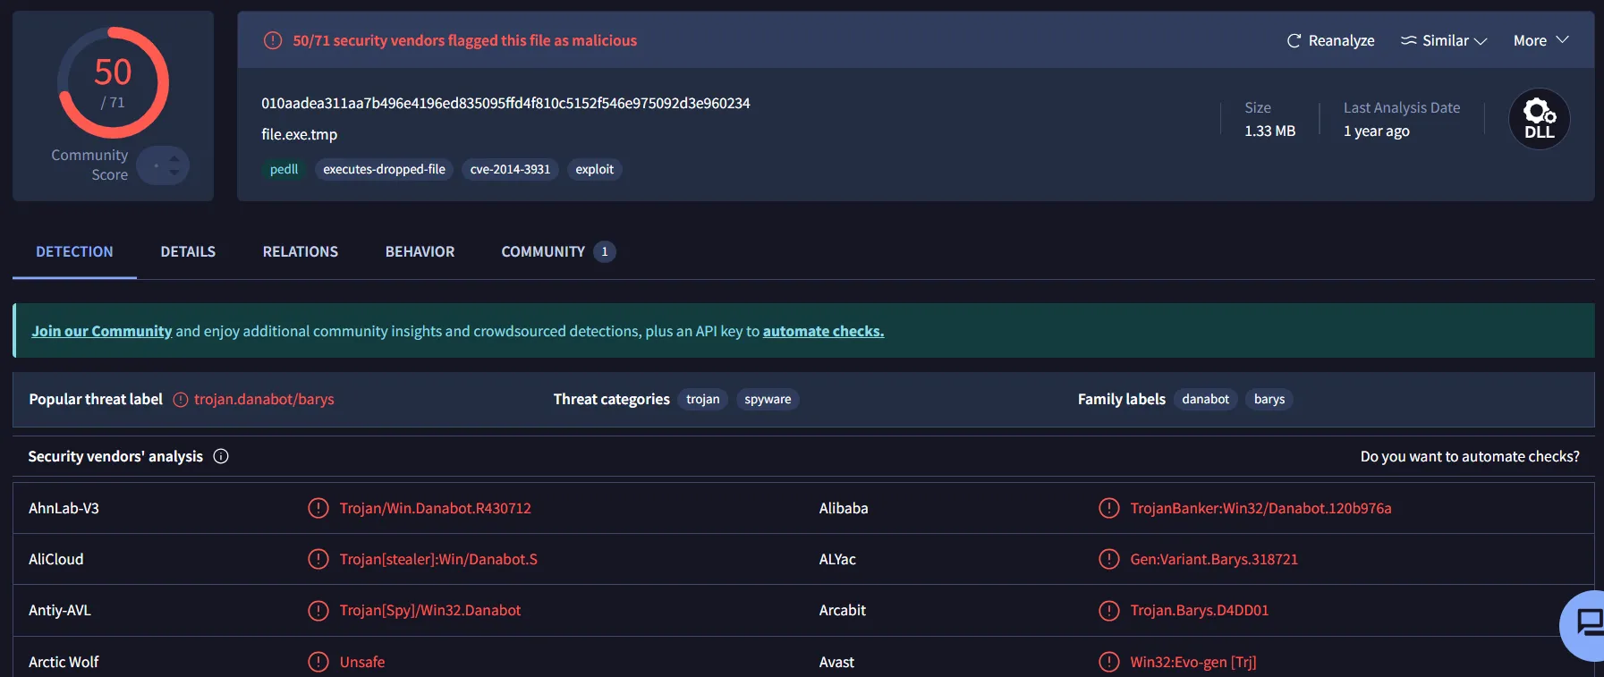Image resolution: width=1604 pixels, height=677 pixels.
Task: Click the executes-dropped-file tag
Action: (x=384, y=170)
